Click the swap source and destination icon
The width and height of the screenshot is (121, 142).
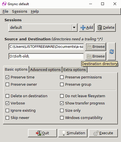[x=112, y=52]
